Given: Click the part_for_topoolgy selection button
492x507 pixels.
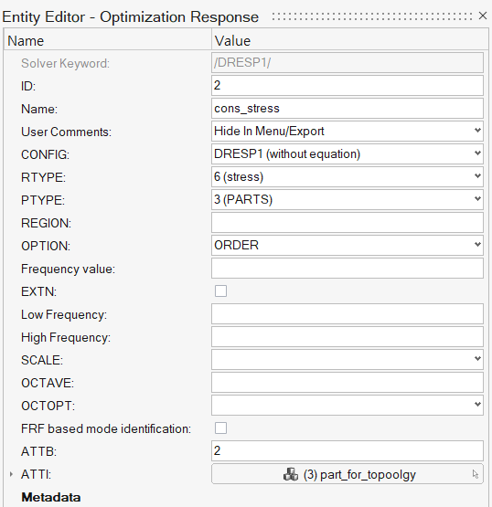Looking at the screenshot, I should (348, 474).
